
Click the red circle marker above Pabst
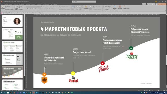coord(103,63)
